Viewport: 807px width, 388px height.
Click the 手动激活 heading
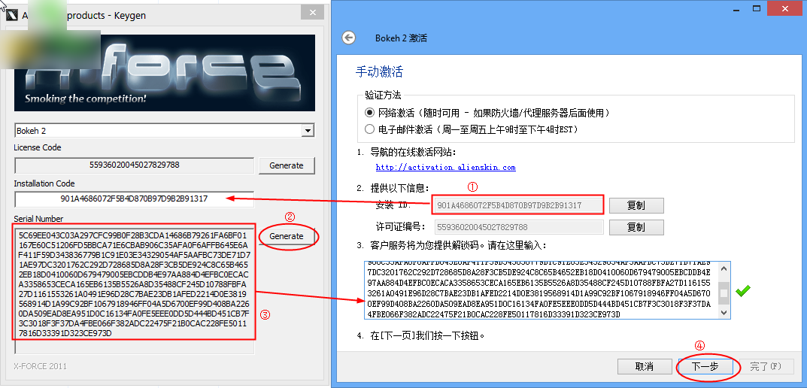379,71
